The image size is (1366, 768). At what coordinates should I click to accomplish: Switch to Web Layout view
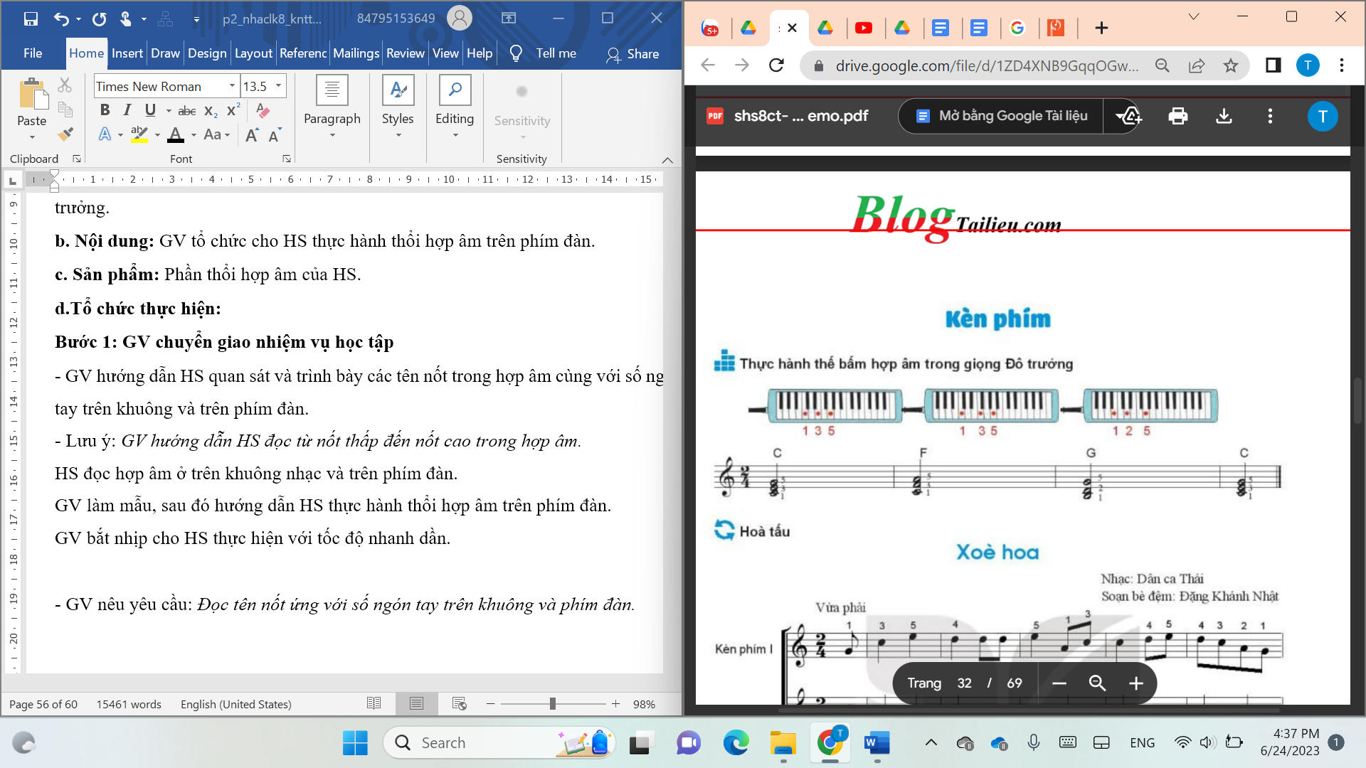tap(459, 703)
